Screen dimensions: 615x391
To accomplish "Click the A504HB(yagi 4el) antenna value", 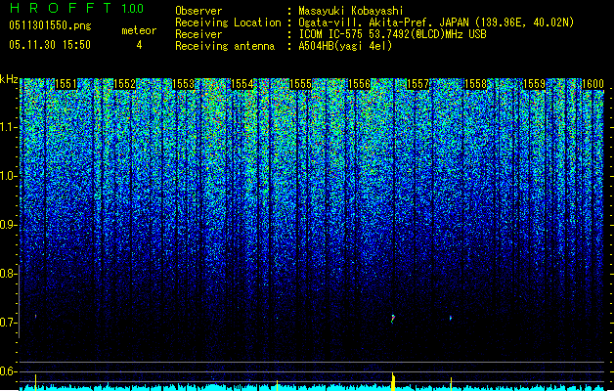I will [345, 46].
